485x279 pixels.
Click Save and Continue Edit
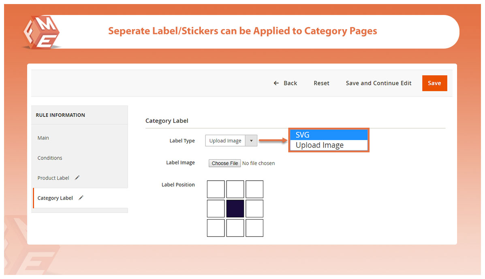click(x=378, y=83)
